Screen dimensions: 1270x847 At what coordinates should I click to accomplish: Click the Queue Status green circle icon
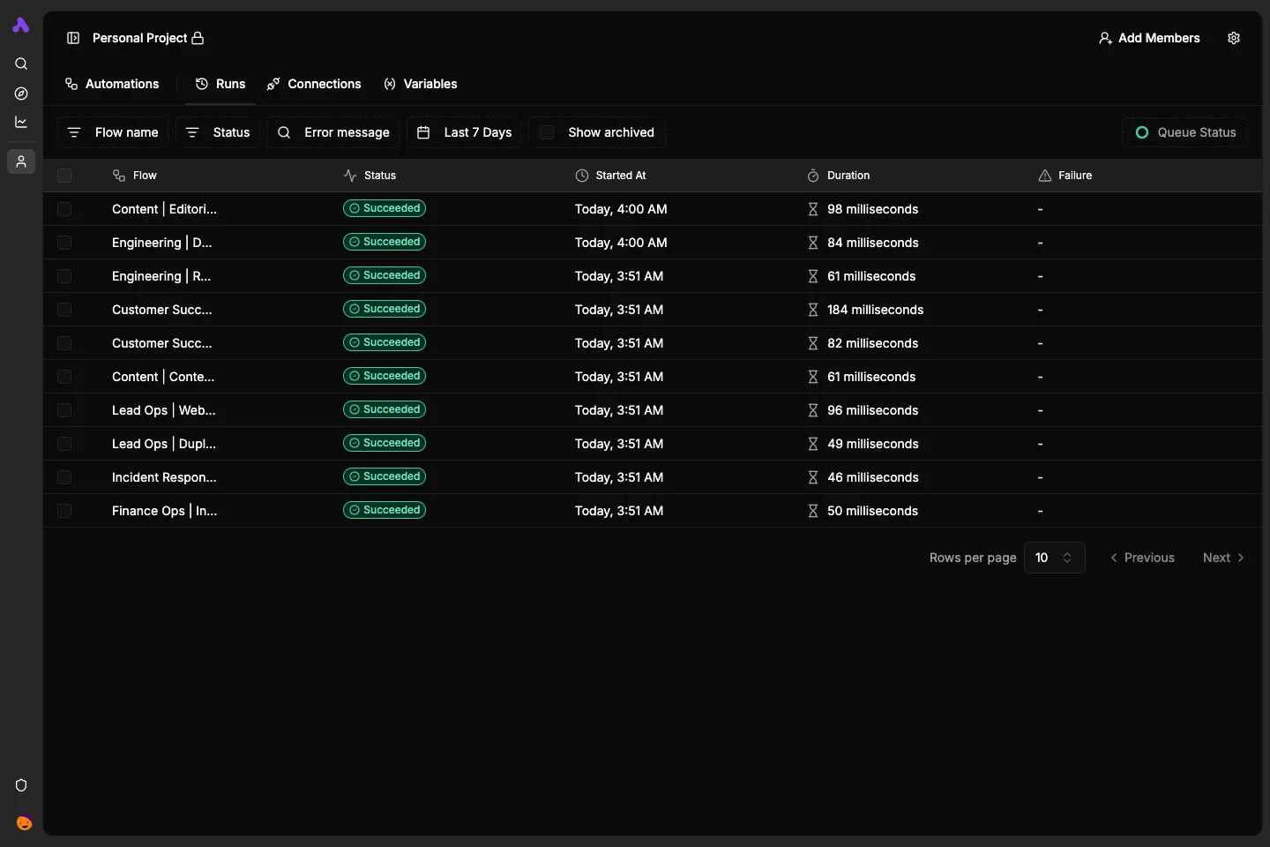[1142, 132]
